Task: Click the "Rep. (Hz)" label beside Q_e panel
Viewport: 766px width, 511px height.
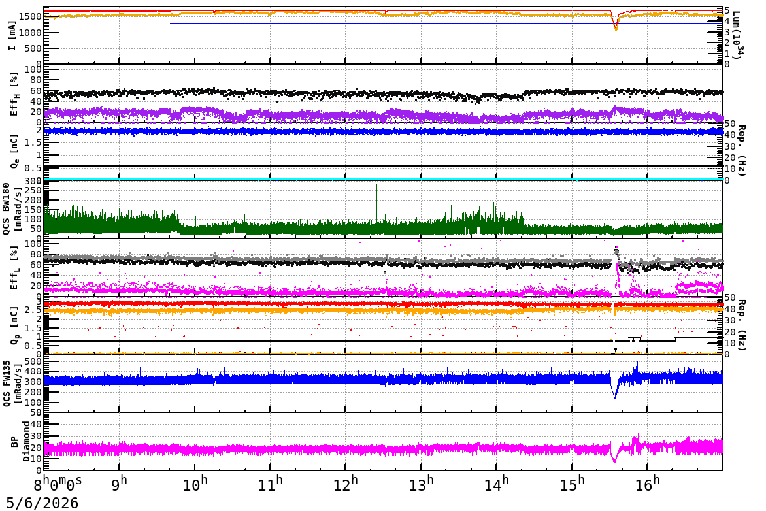Action: coord(742,150)
